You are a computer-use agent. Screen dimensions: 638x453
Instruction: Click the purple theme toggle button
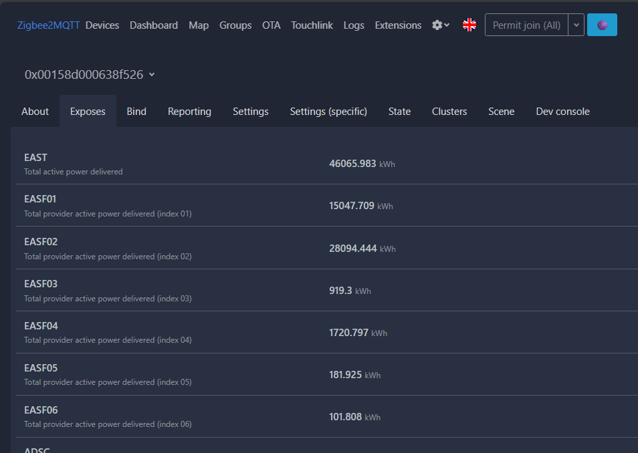pyautogui.click(x=602, y=25)
